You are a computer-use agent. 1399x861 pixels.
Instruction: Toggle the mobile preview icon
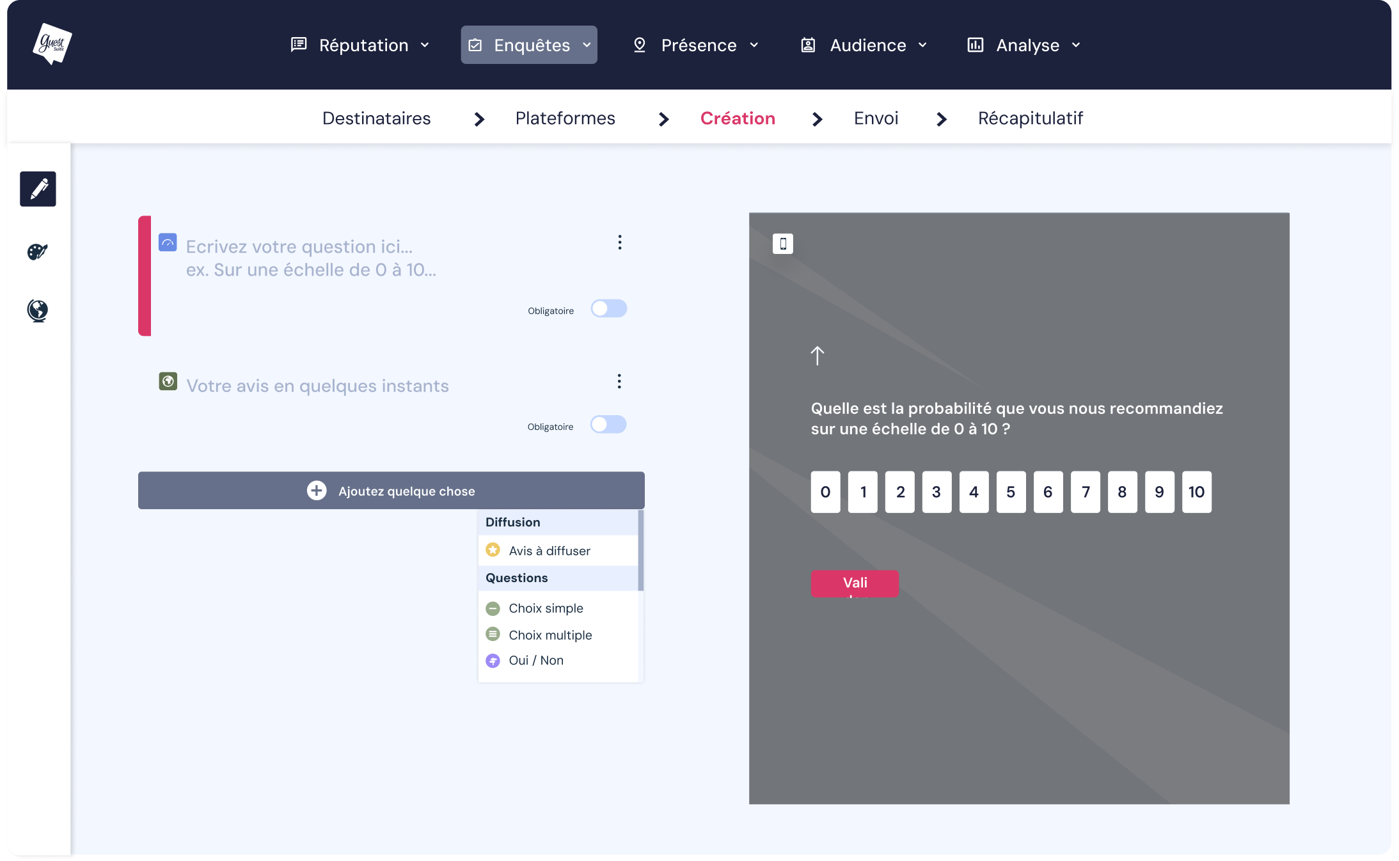pos(782,244)
